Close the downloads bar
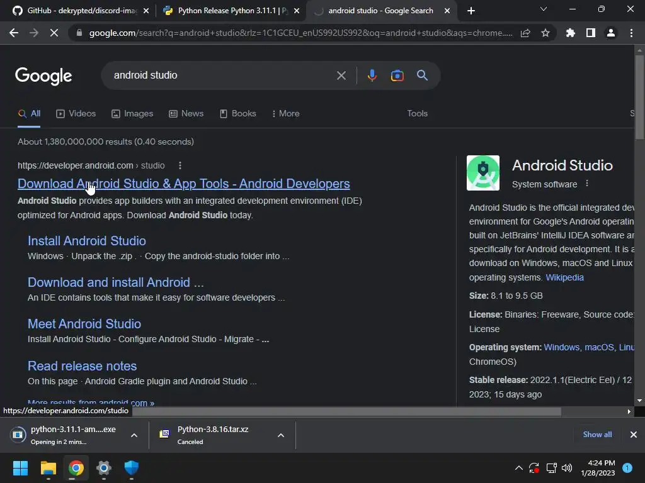Viewport: 645px width, 483px height. (634, 435)
